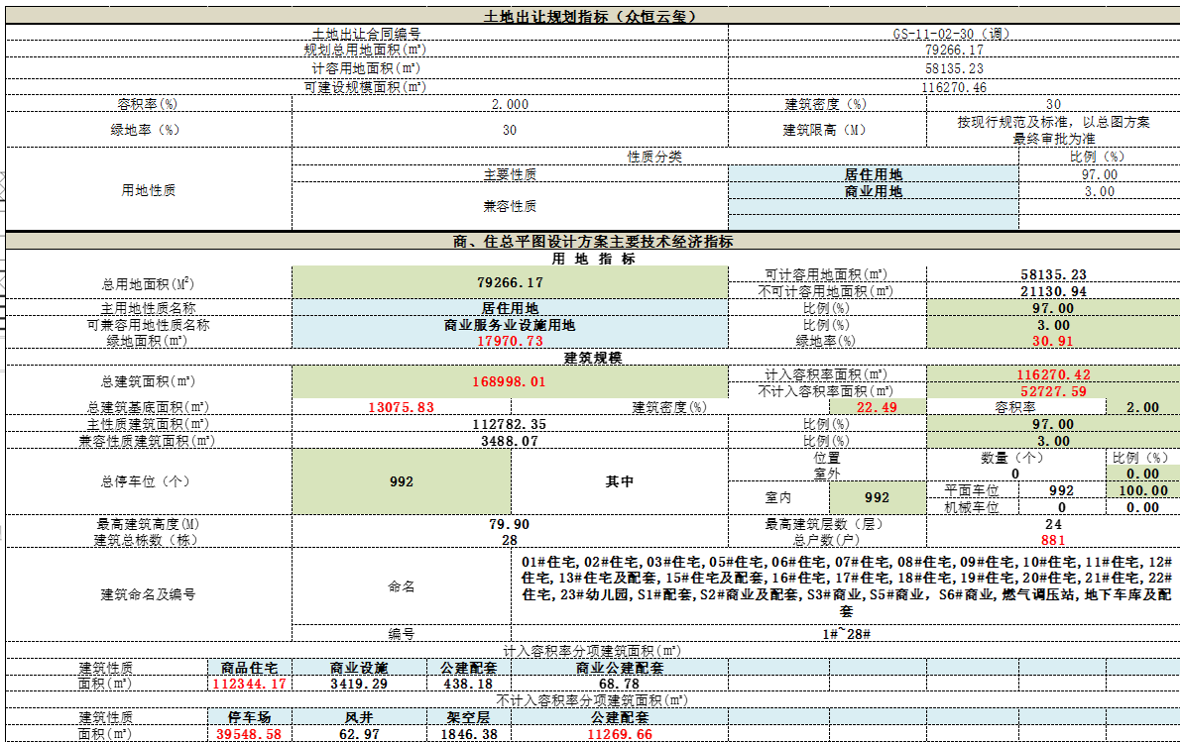
Task: Select the '按现行规范及标准' building height limit note
Action: tap(1053, 130)
